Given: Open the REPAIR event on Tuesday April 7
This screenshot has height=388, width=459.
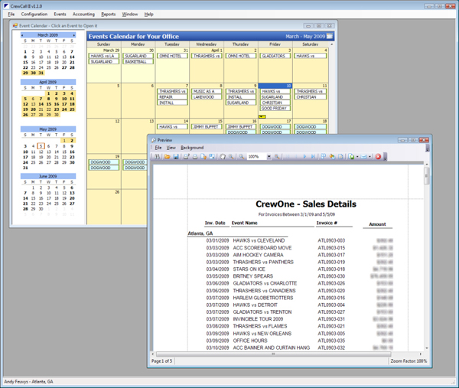Looking at the screenshot, I should coord(172,97).
